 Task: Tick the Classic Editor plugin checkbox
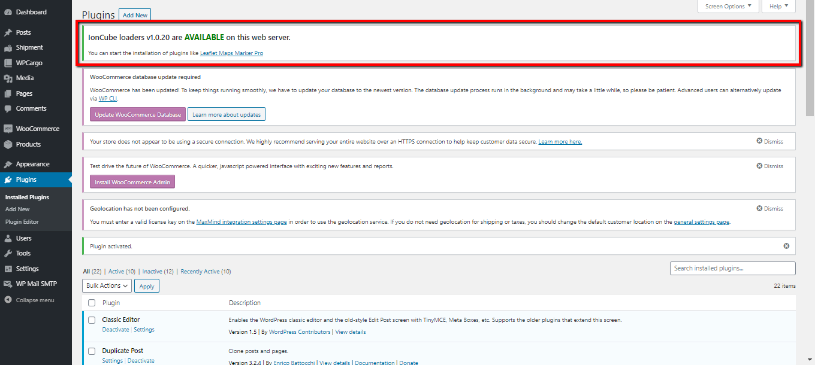pos(92,320)
